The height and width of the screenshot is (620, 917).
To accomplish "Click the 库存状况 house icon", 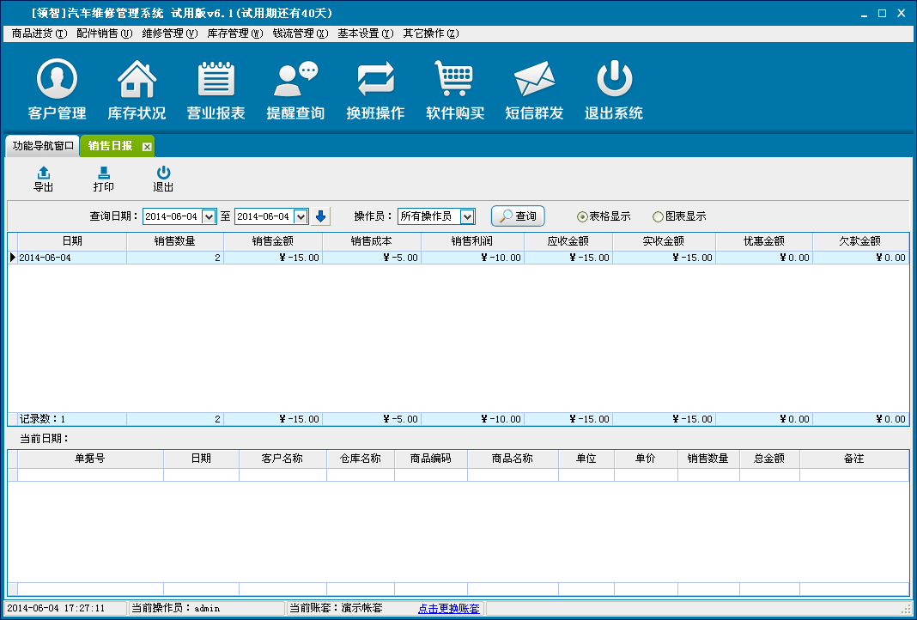I will 137,81.
